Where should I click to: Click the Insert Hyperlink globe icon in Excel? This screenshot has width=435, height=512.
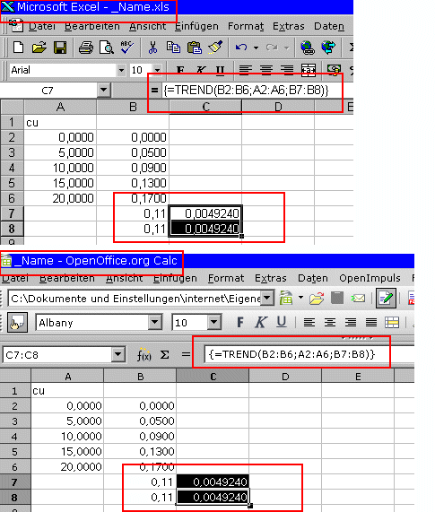(308, 48)
